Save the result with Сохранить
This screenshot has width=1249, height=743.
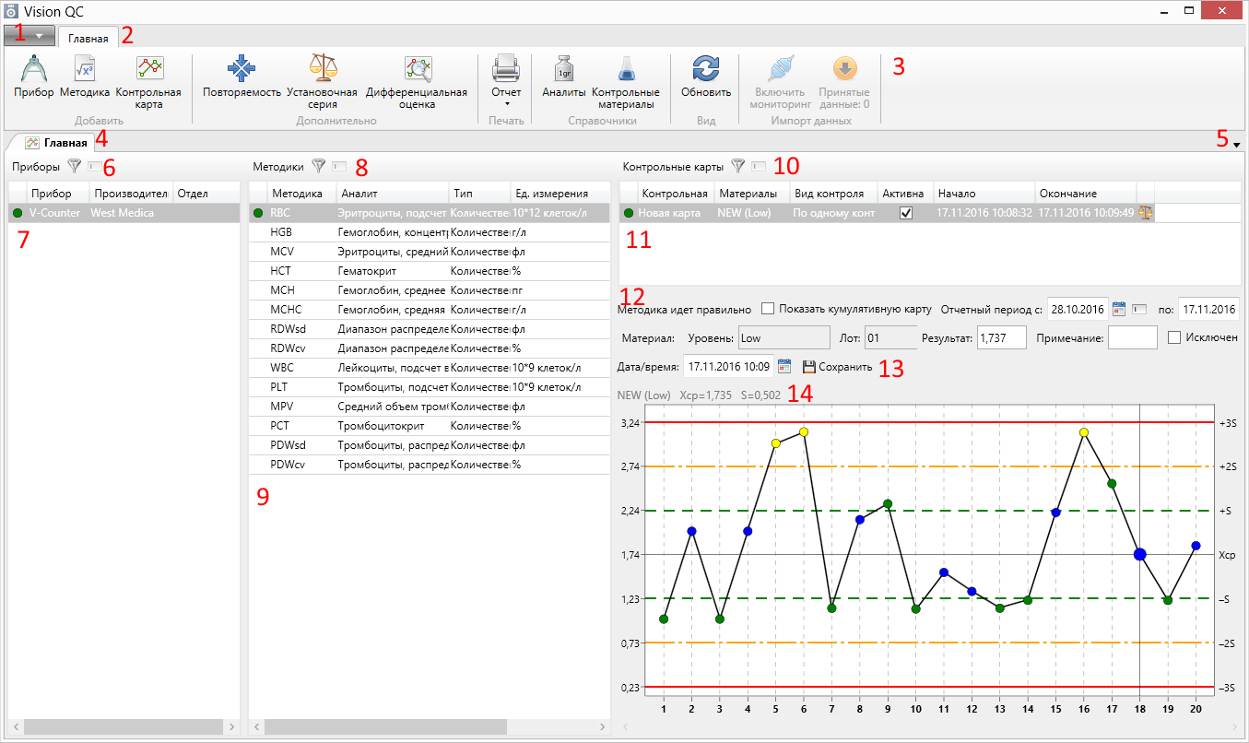(x=837, y=367)
